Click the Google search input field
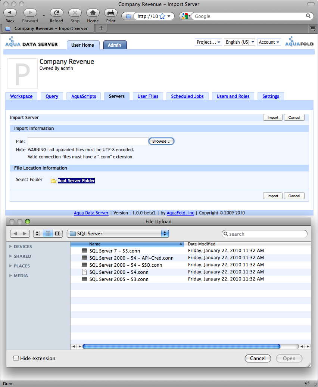Image resolution: width=318 pixels, height=387 pixels. point(249,16)
